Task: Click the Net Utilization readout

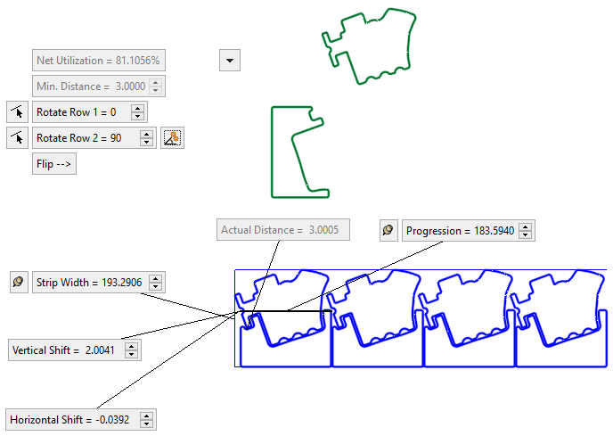Action: [x=99, y=61]
